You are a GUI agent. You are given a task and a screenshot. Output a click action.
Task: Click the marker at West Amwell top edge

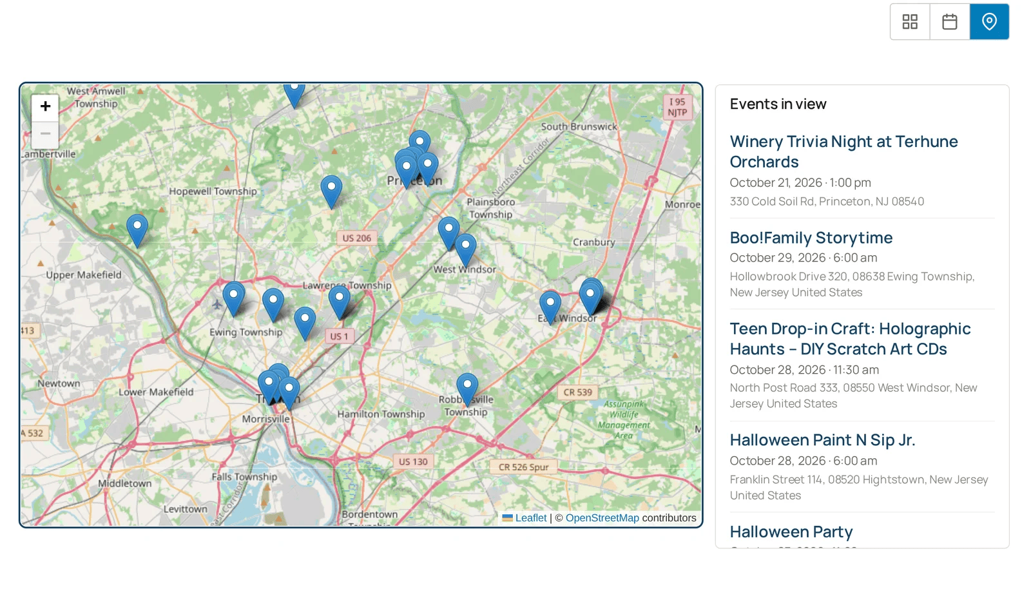[x=294, y=95]
